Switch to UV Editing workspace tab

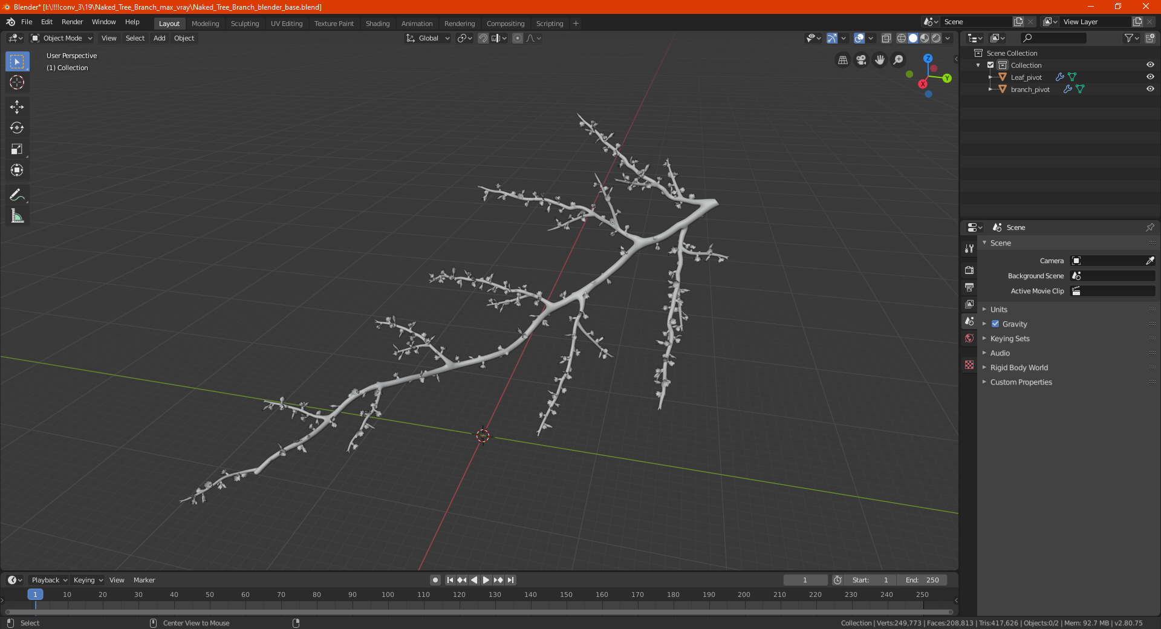point(287,24)
